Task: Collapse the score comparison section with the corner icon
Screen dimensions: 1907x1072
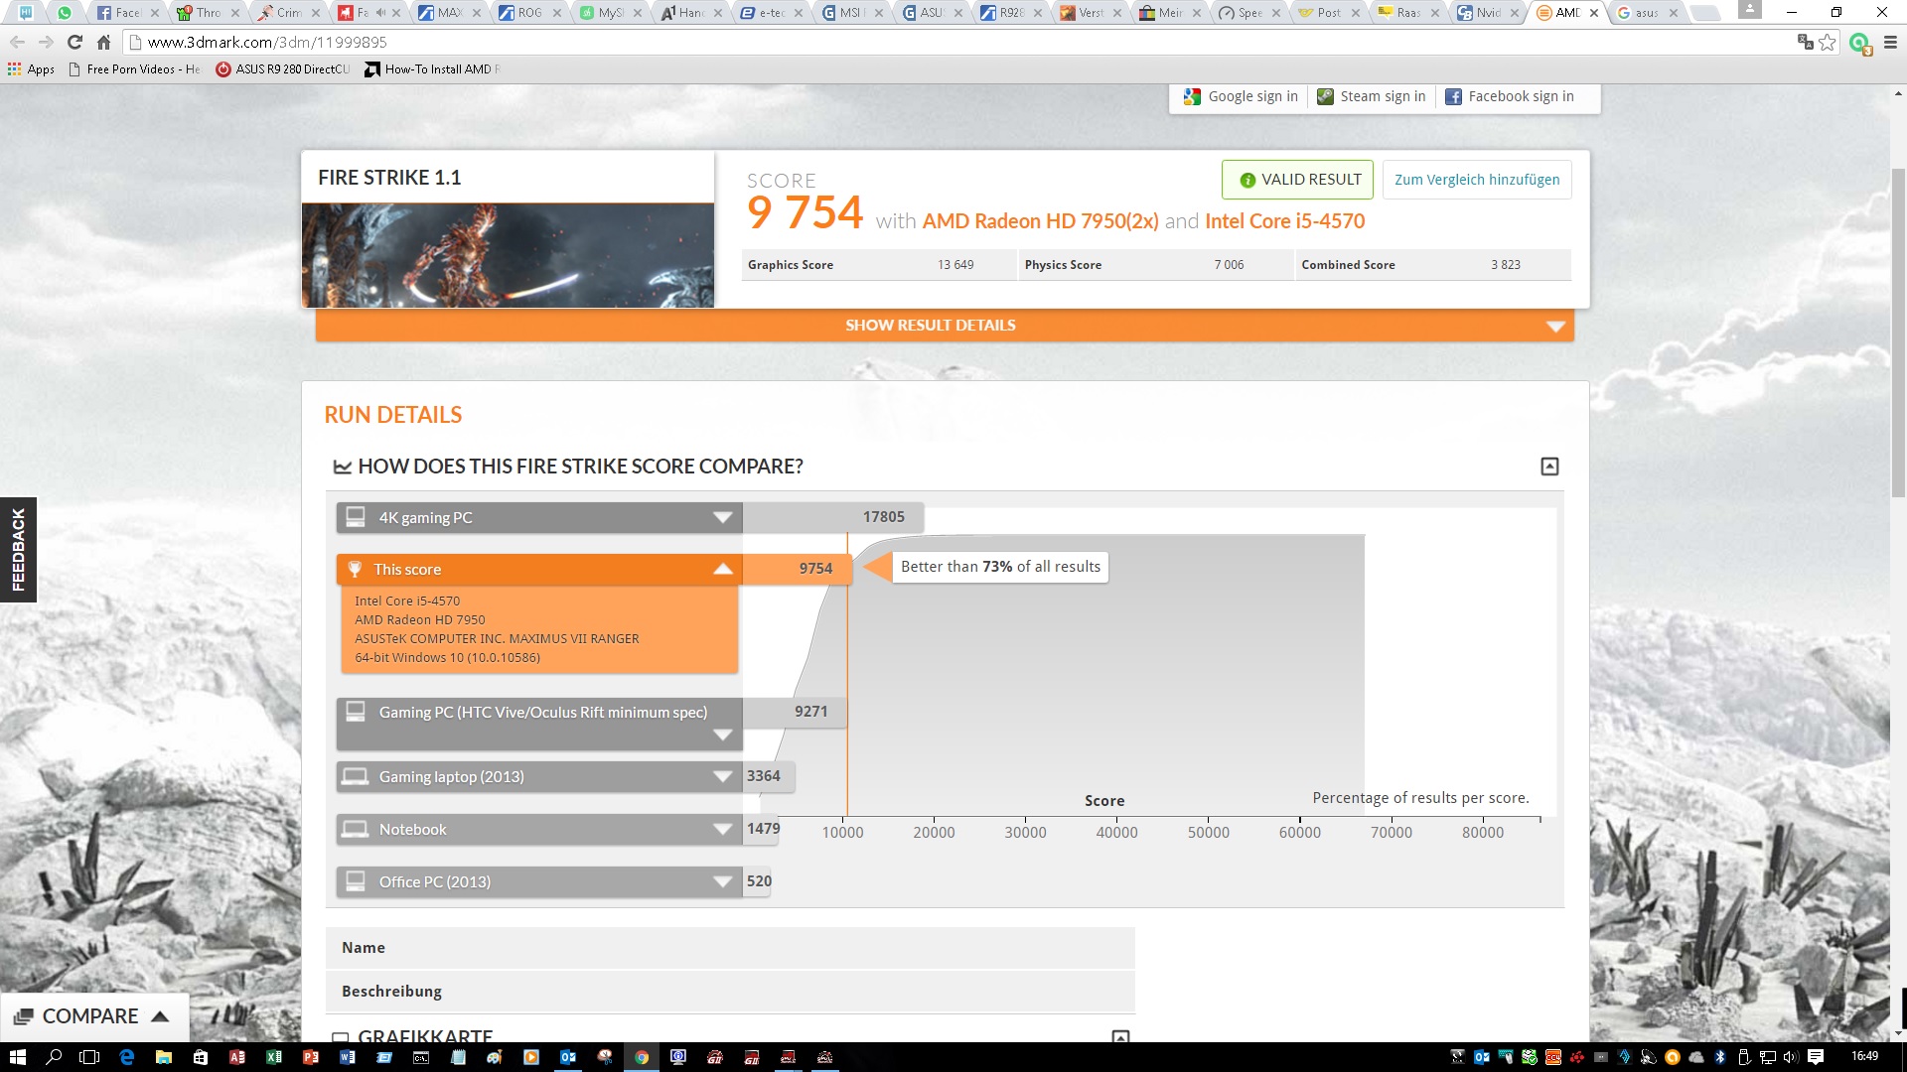Action: (x=1548, y=467)
